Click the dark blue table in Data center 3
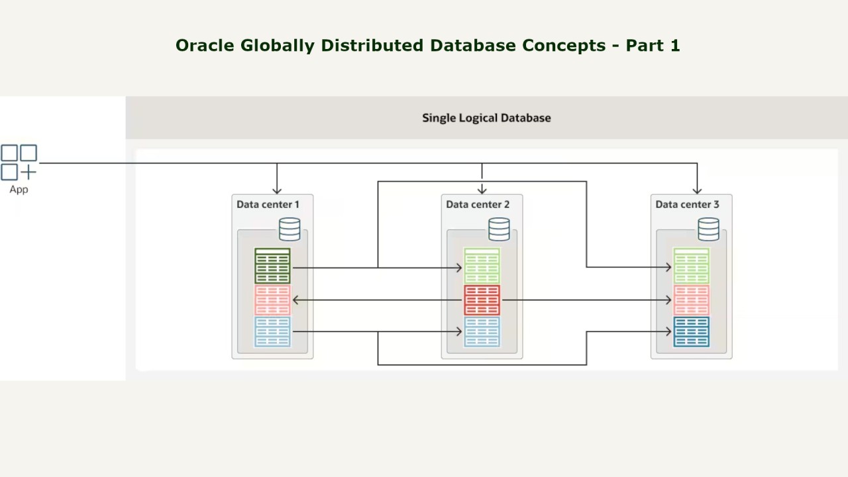Screen dimensions: 848x477 point(691,332)
